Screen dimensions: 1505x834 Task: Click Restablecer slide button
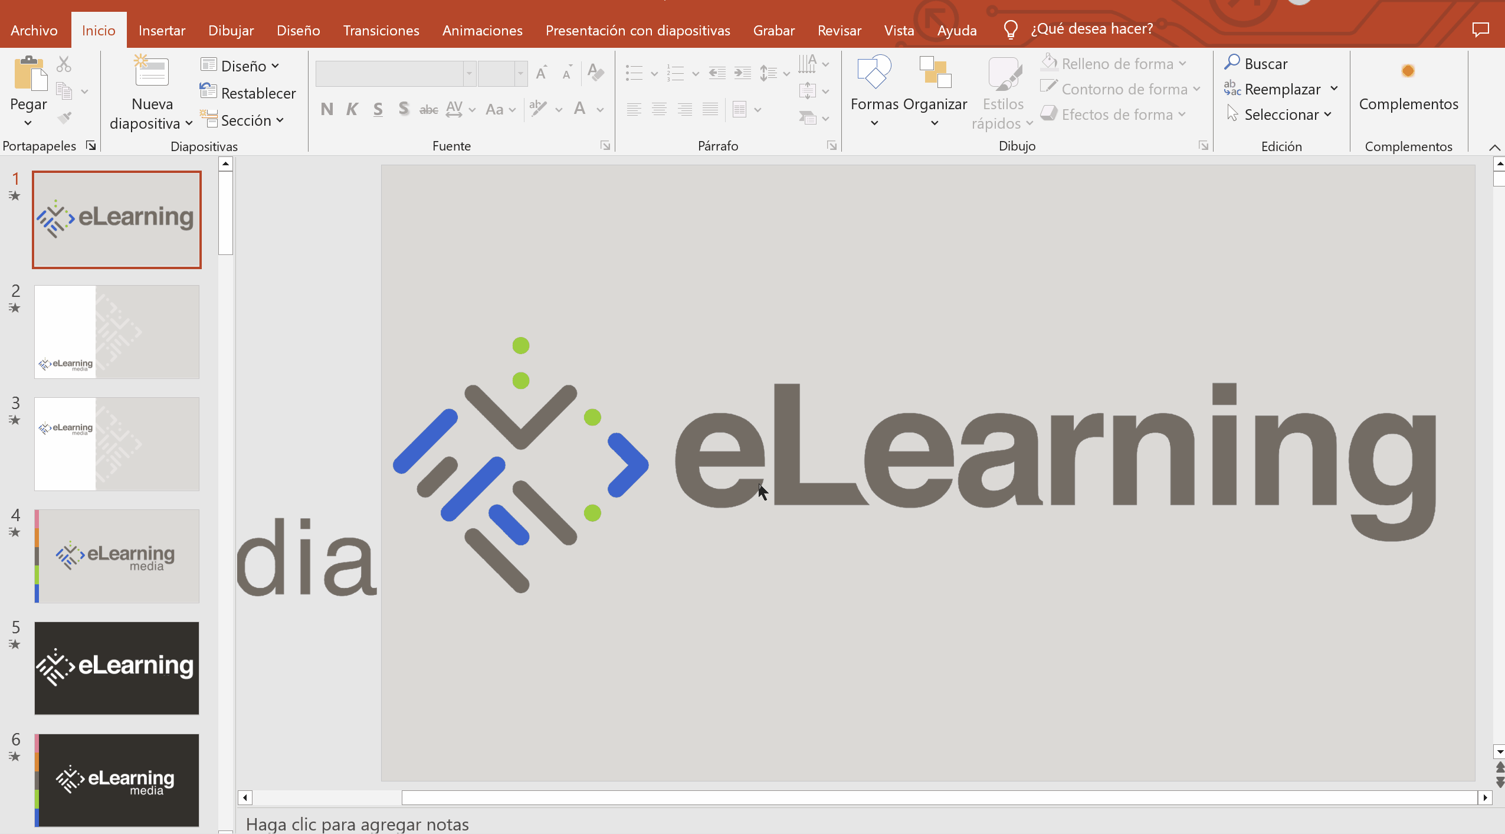coord(248,93)
